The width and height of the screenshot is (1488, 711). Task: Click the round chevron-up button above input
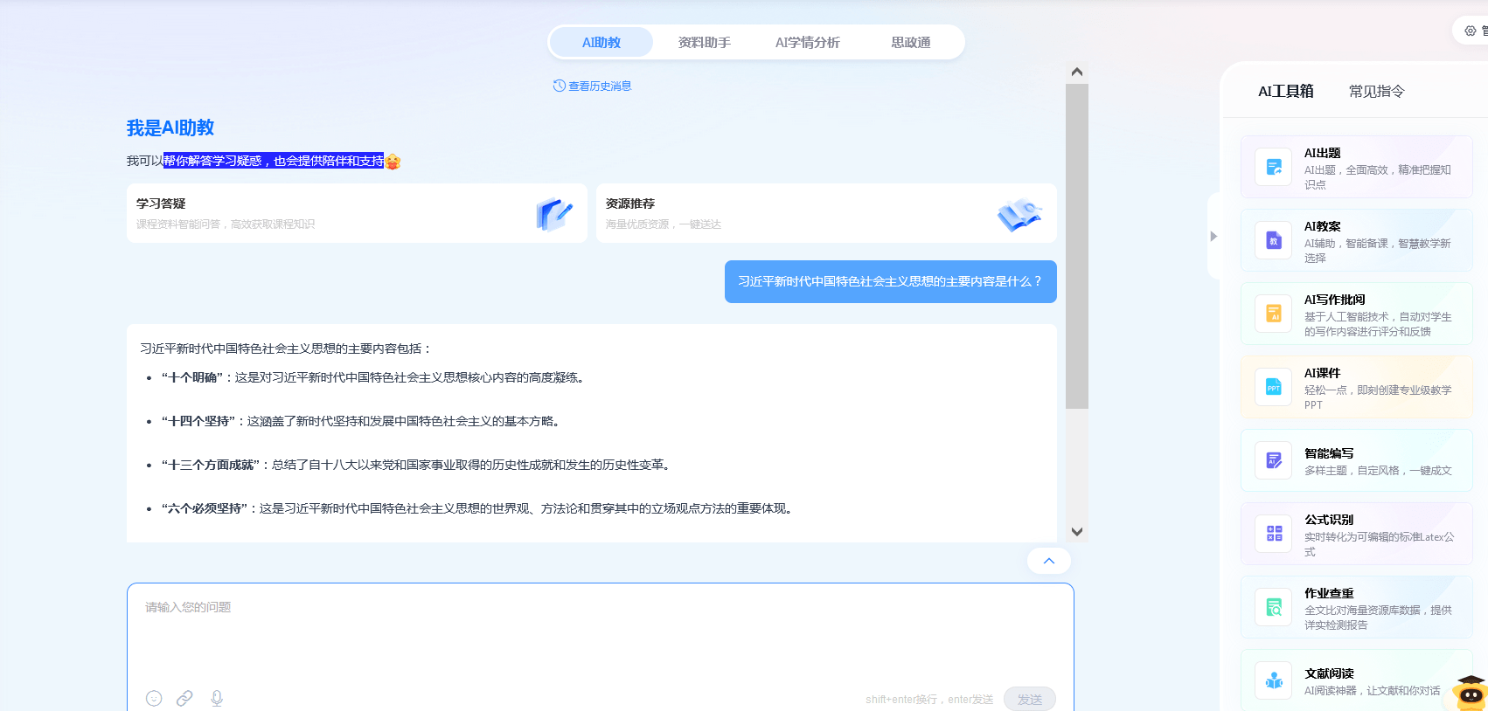tap(1049, 561)
